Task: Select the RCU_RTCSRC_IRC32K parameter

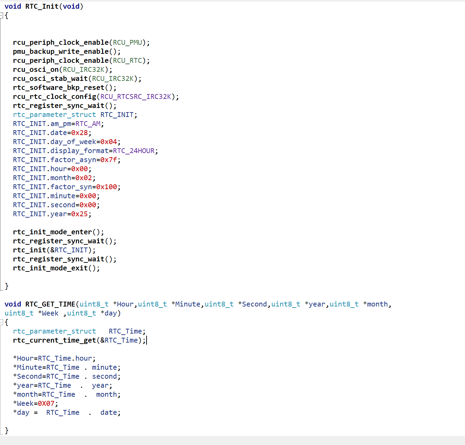Action: [136, 97]
